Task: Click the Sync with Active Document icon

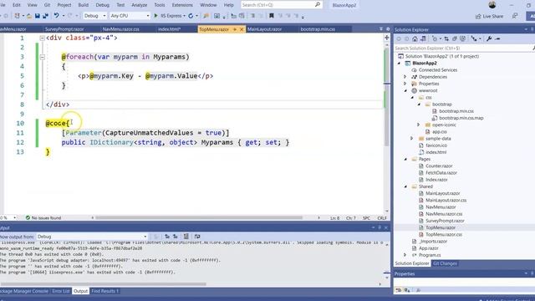Action: [446, 39]
